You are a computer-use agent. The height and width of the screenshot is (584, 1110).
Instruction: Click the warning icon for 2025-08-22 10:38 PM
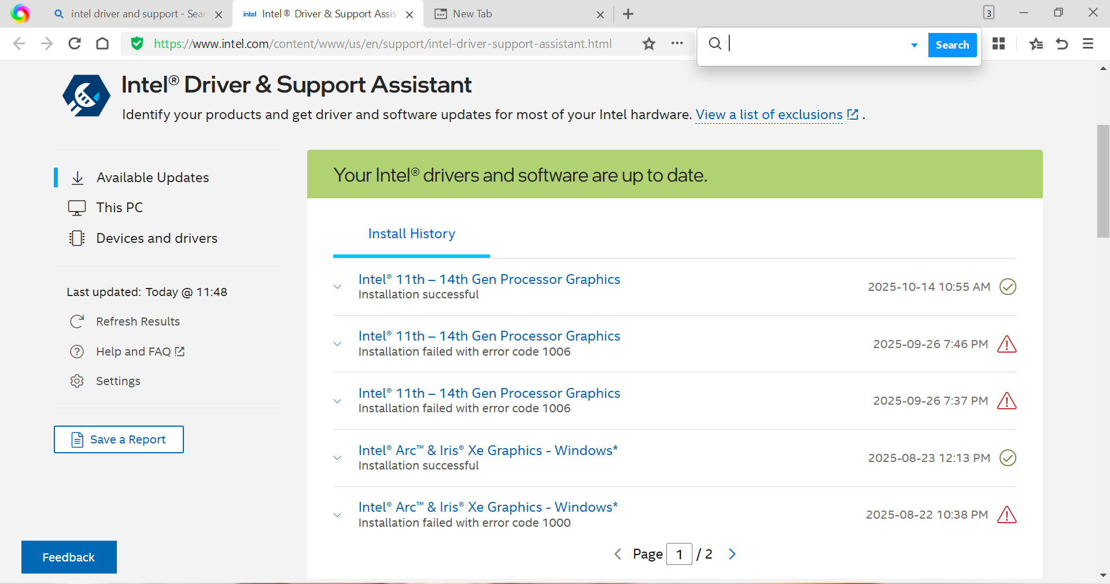1007,515
